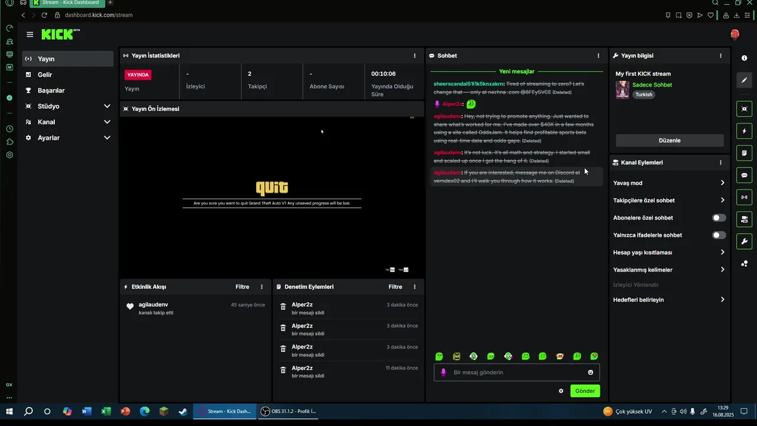
Task: Open the Kick hamburger menu
Action: tap(30, 34)
